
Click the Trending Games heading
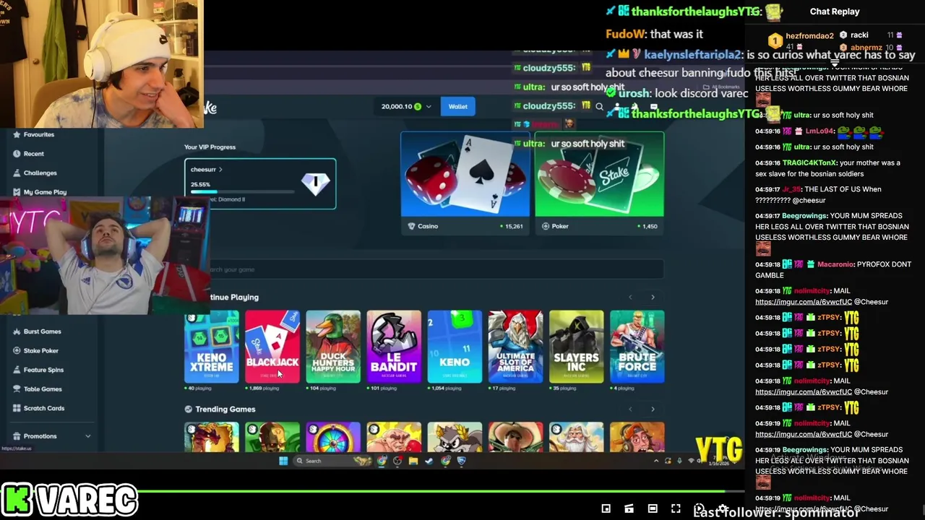[x=225, y=409]
